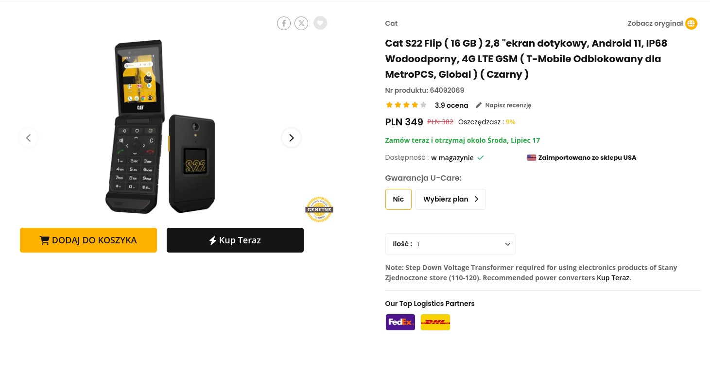Open the Ilość quantity dropdown
Viewport: 710px width, 373px height.
[x=450, y=244]
